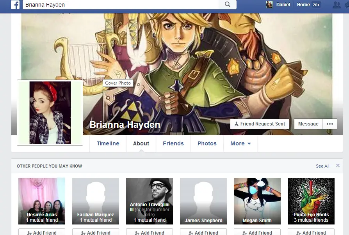This screenshot has width=349, height=235.
Task: Close the People You May Know panel
Action: tap(338, 166)
